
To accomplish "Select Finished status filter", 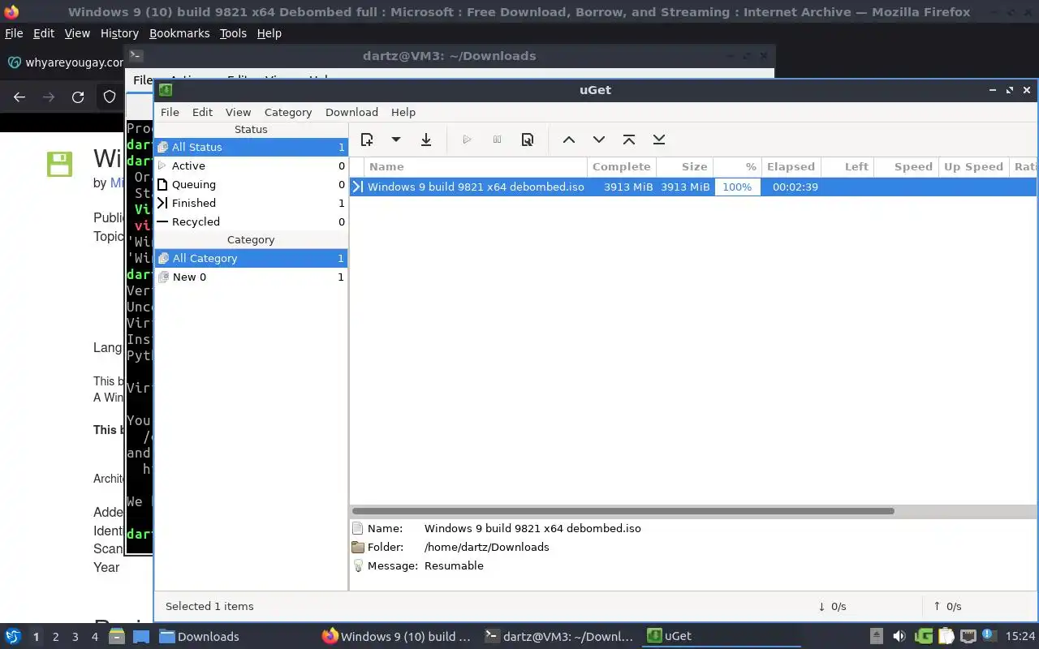I will [x=251, y=203].
